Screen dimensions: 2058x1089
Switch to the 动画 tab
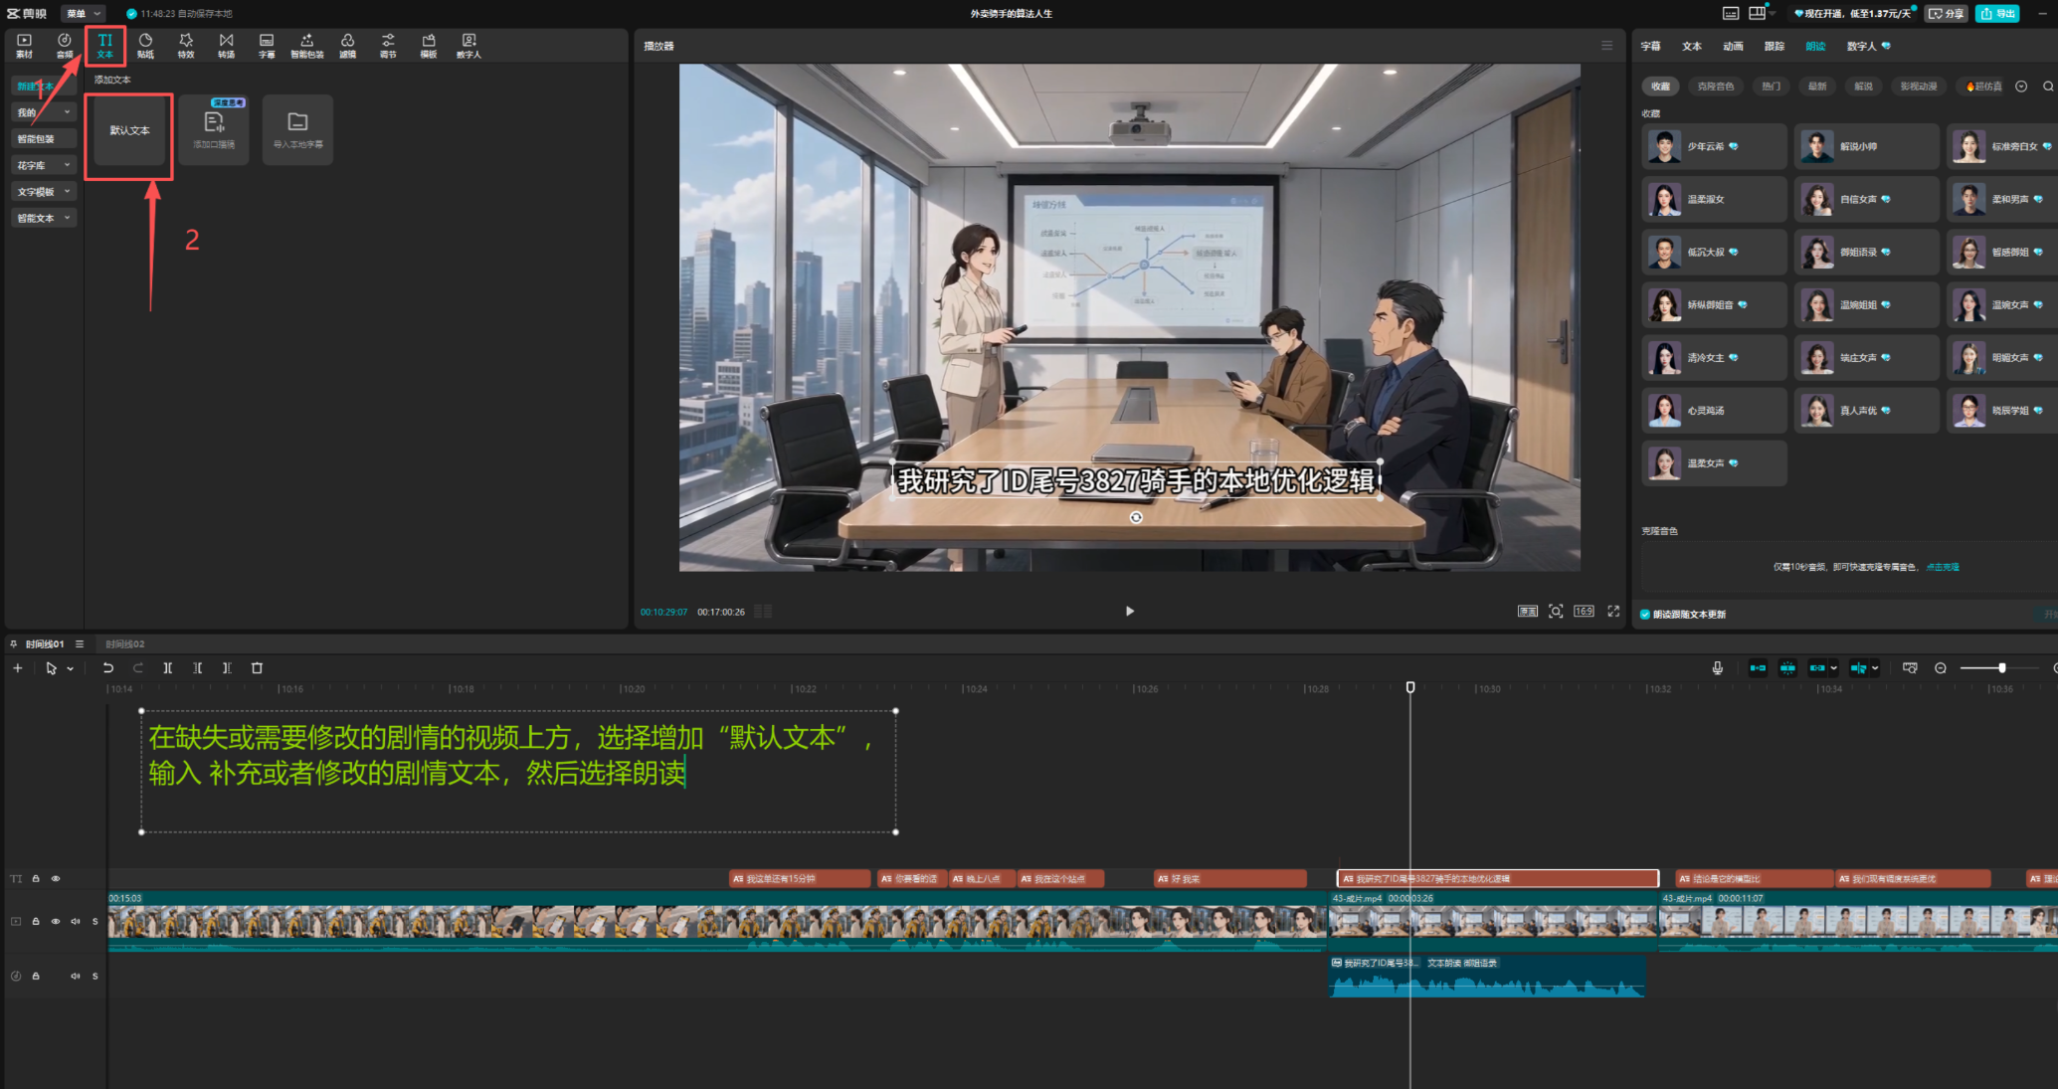(x=1733, y=46)
